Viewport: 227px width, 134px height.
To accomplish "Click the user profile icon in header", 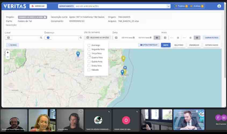I will coord(219,6).
